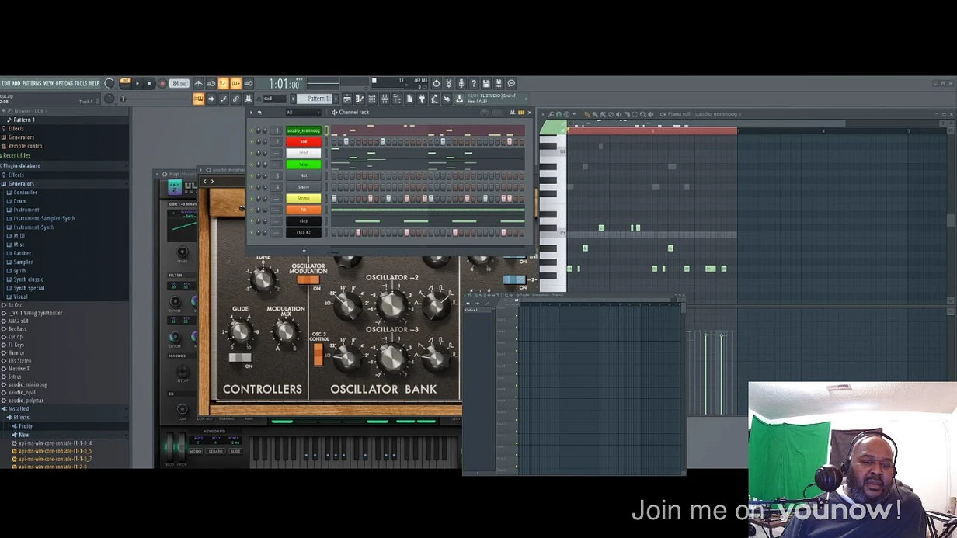Toggle Channel rack graph editor icon
The width and height of the screenshot is (957, 538).
512,113
